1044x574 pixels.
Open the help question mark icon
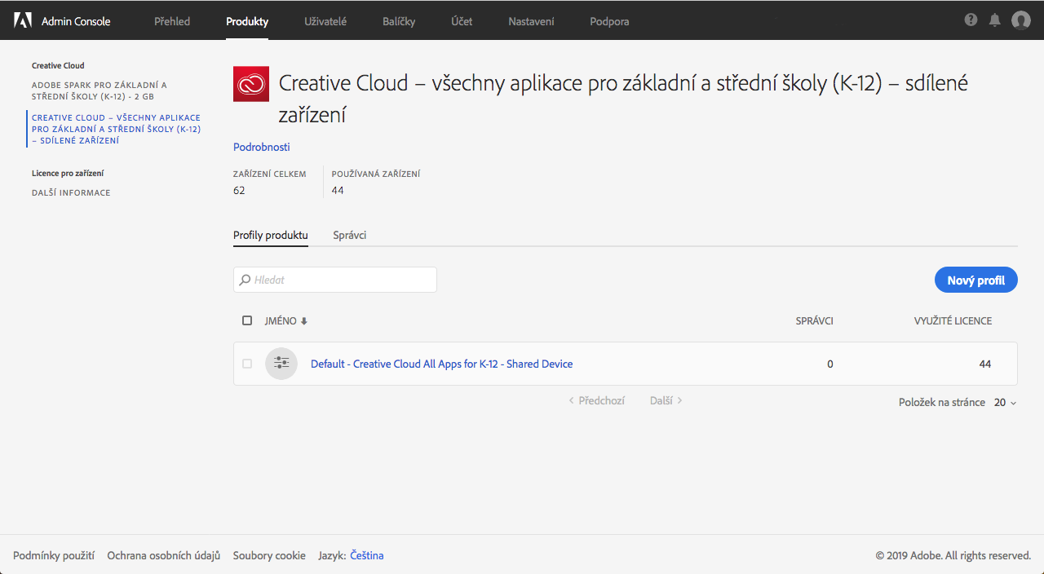click(971, 20)
